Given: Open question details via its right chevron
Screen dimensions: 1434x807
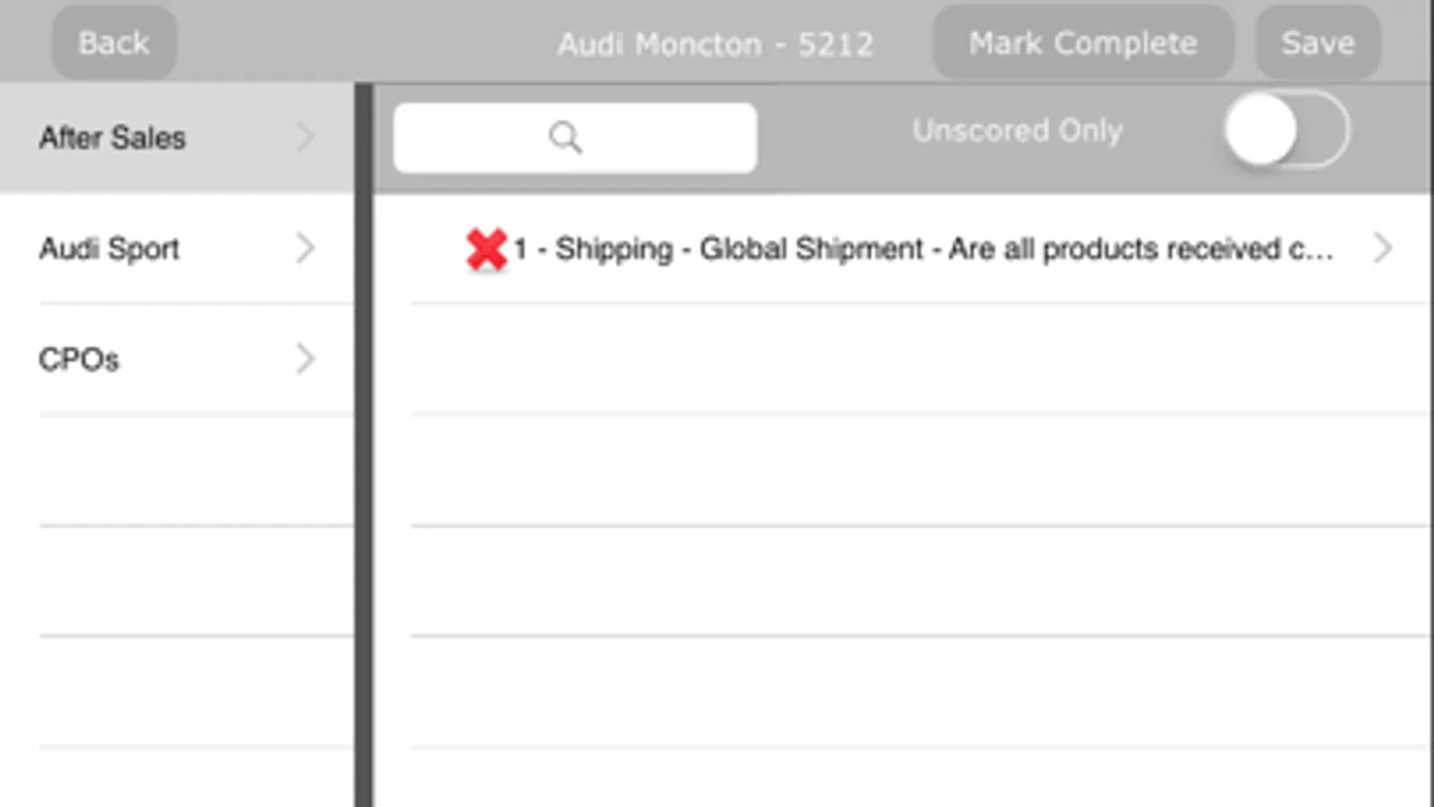Looking at the screenshot, I should tap(1382, 248).
